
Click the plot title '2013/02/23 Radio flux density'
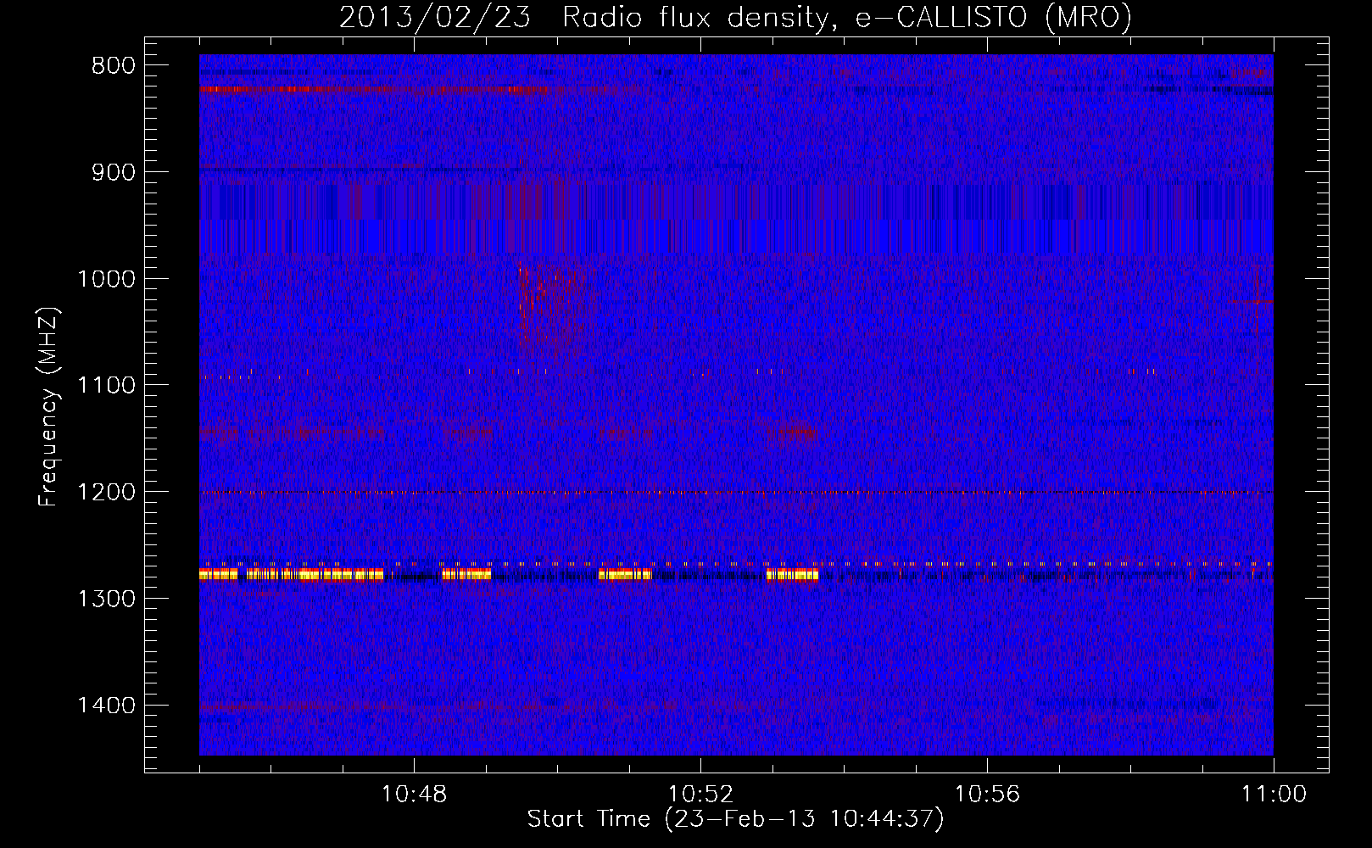(735, 17)
